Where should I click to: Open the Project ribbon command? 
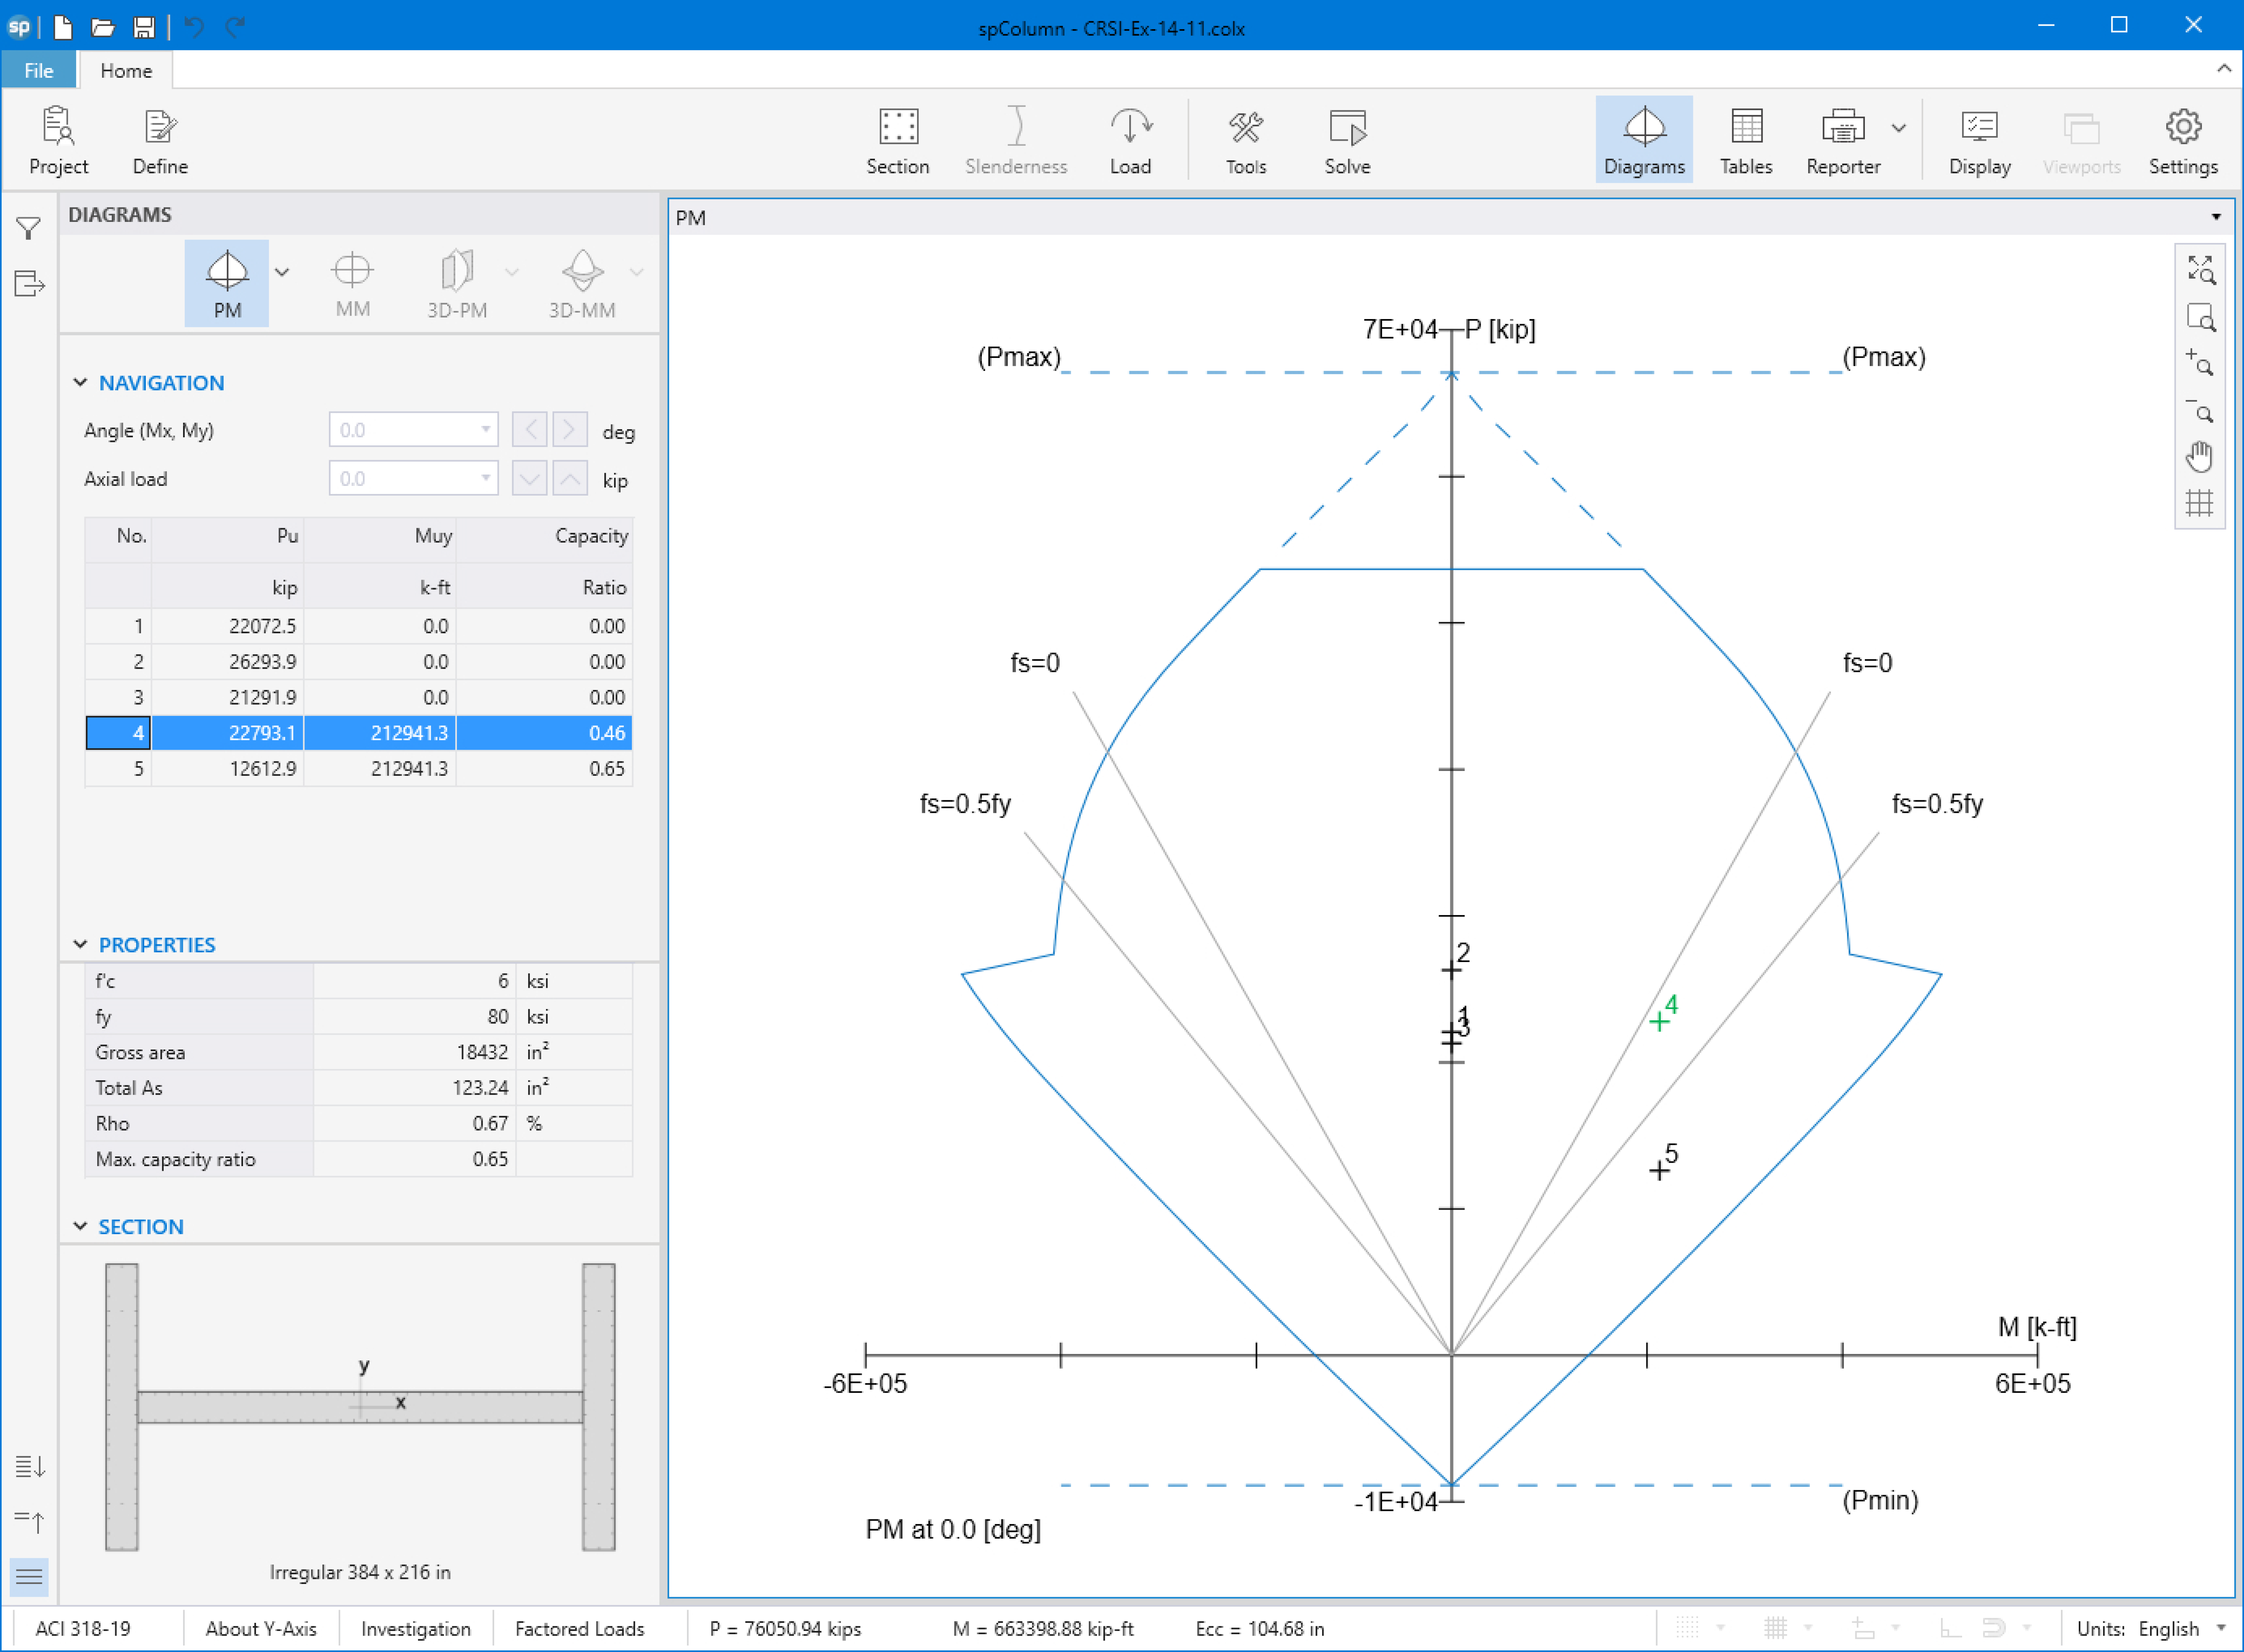pyautogui.click(x=59, y=140)
